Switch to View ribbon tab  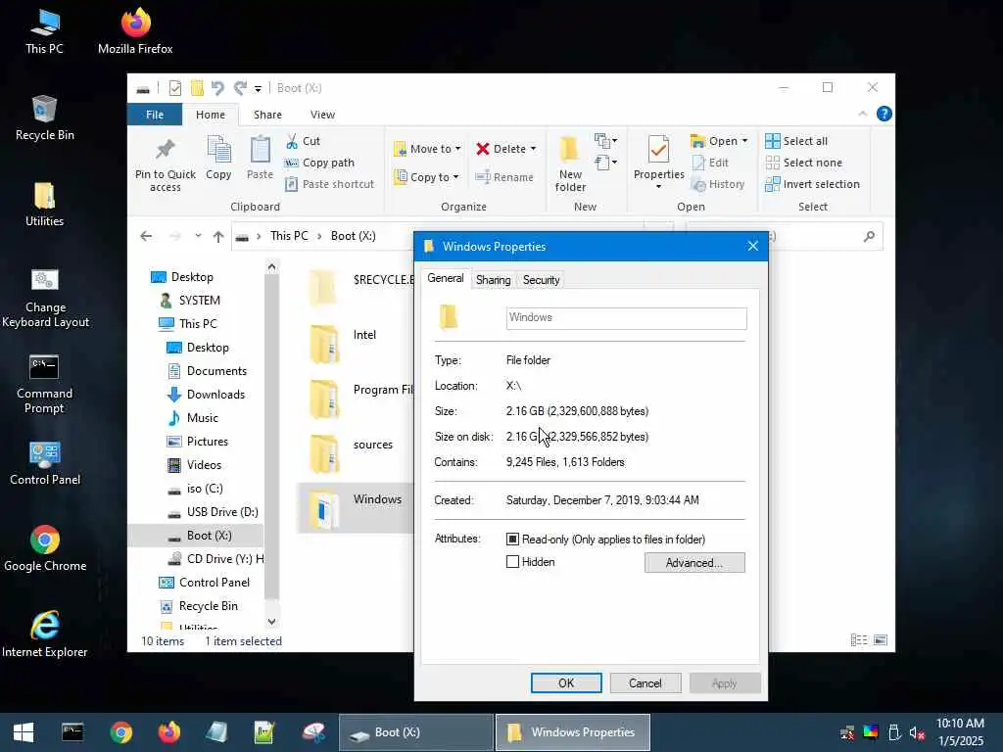(x=322, y=115)
